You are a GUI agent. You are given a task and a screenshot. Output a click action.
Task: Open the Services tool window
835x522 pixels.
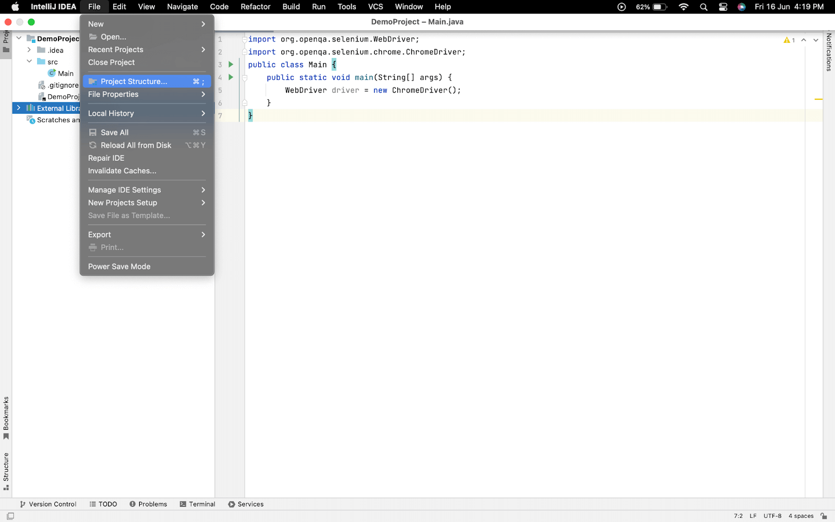click(x=246, y=504)
